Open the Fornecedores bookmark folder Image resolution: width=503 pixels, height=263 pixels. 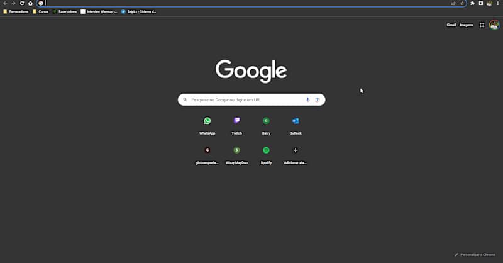click(x=16, y=11)
